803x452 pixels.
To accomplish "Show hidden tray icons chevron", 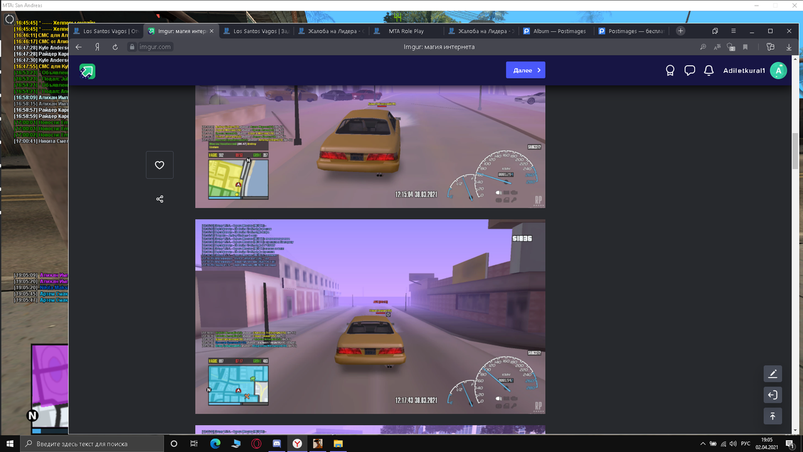I will pos(703,444).
